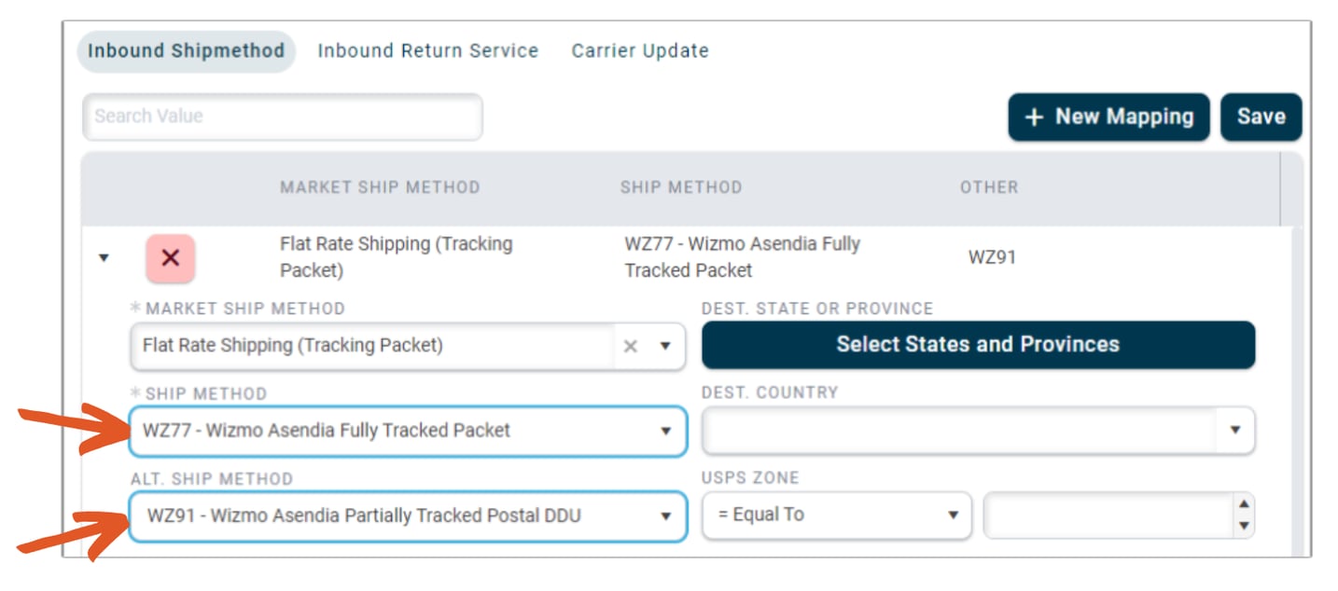Screen dimensions: 1338x591
Task: Decrease the USPS Zone value with down arrow
Action: [1242, 526]
